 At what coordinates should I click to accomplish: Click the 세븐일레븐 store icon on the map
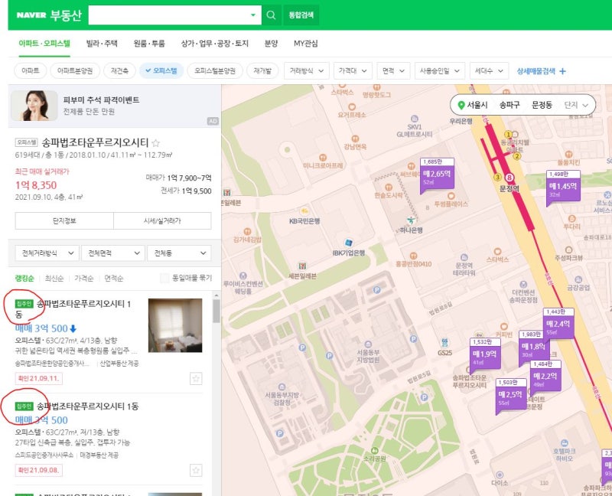click(302, 266)
